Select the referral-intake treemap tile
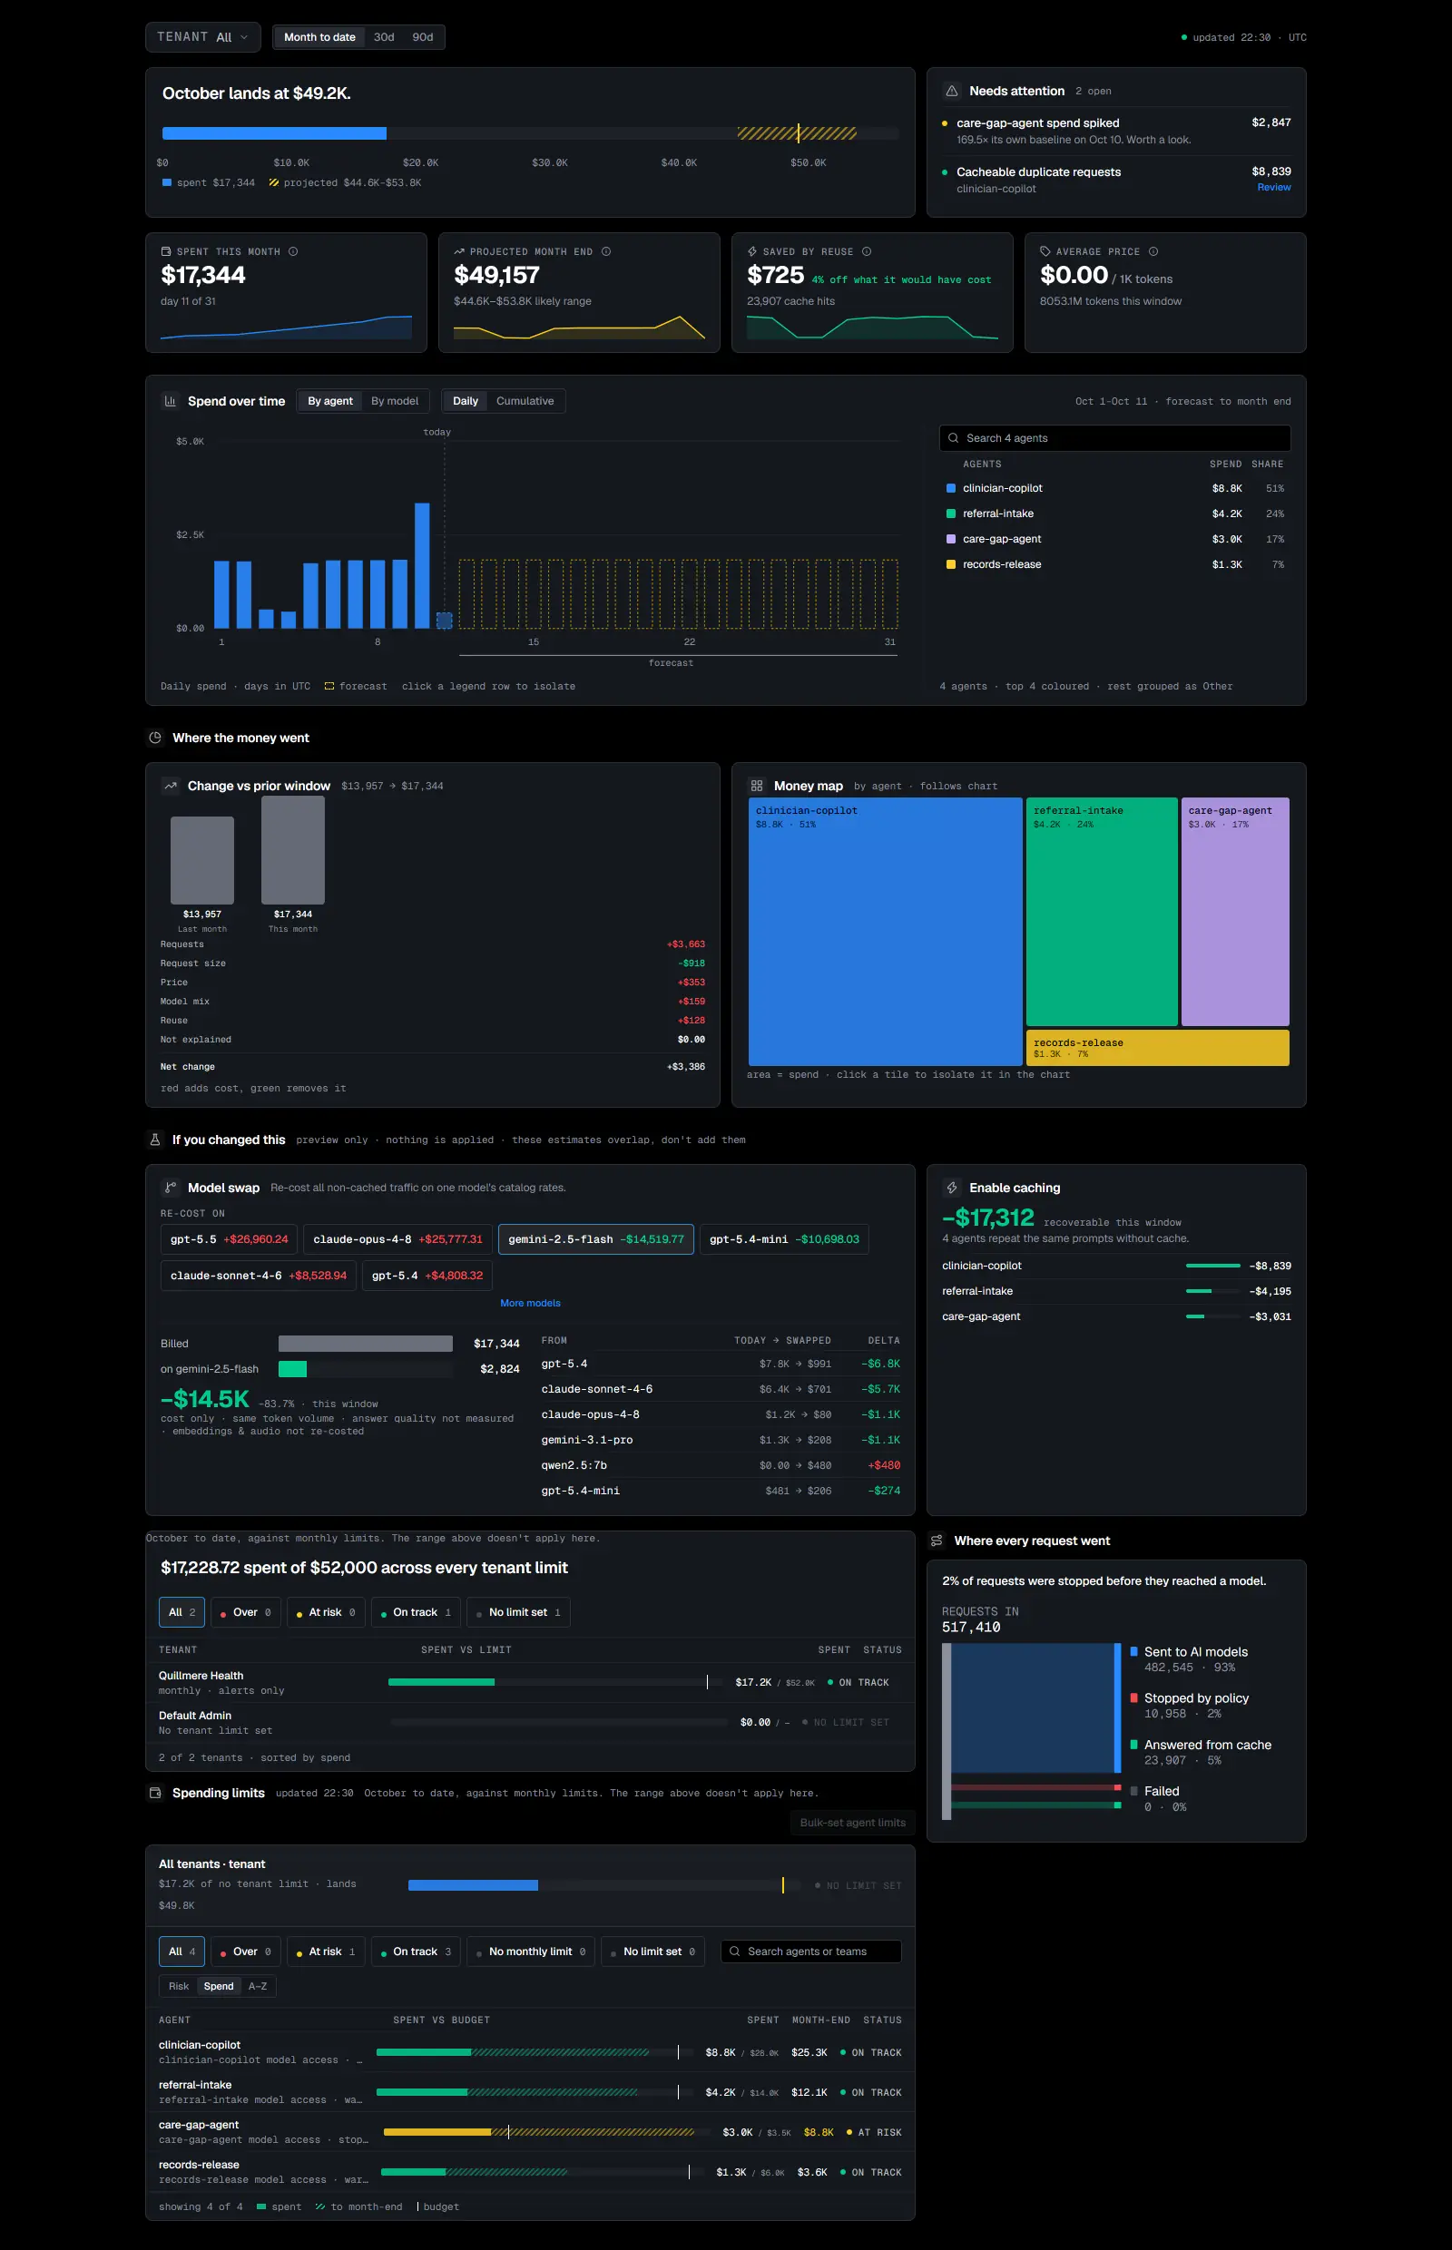The image size is (1452, 2250). 1102,912
